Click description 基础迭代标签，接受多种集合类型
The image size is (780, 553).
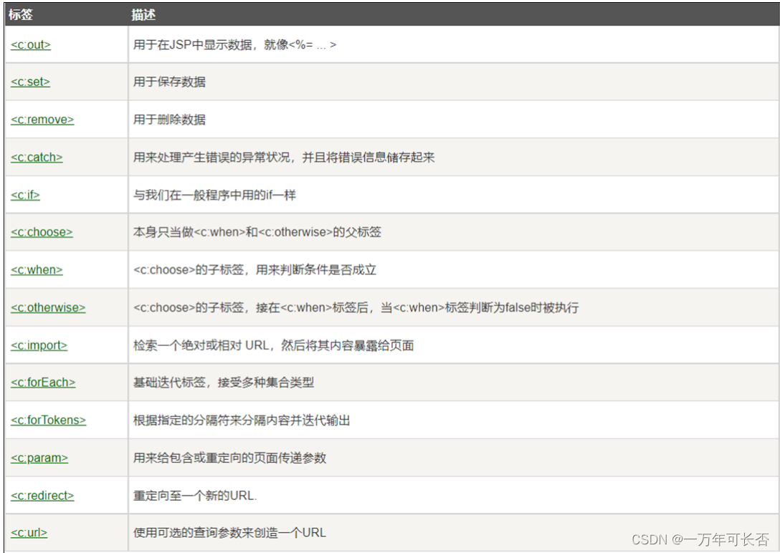[x=224, y=383]
